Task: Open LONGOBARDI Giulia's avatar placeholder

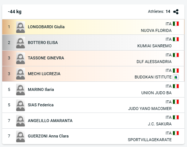Action: point(21,27)
